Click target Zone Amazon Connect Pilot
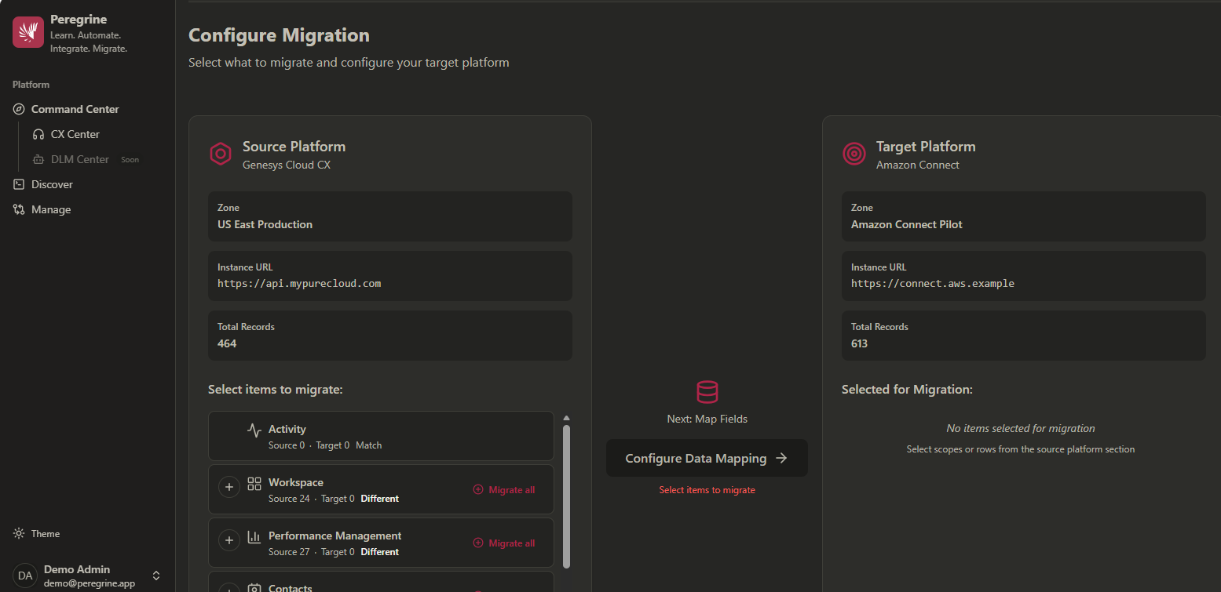 click(907, 224)
